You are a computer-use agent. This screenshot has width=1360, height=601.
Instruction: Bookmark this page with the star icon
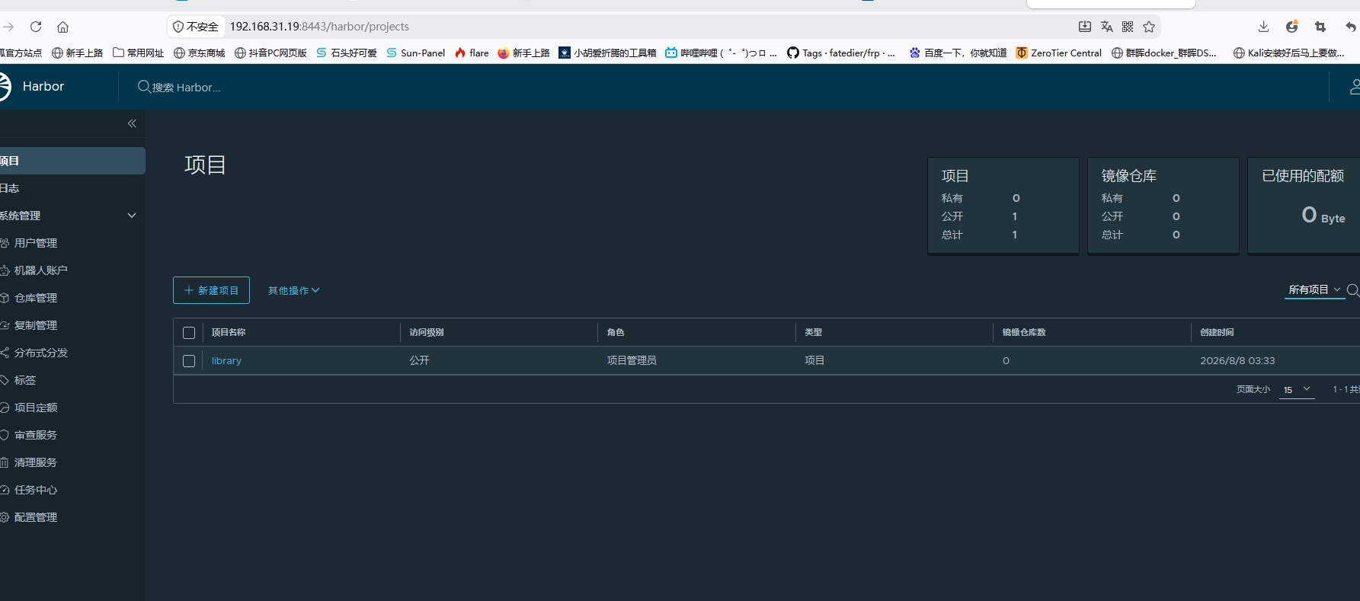pos(1149,27)
